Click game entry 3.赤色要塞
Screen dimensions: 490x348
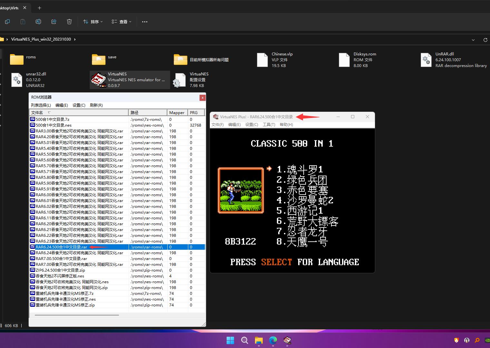pos(302,190)
